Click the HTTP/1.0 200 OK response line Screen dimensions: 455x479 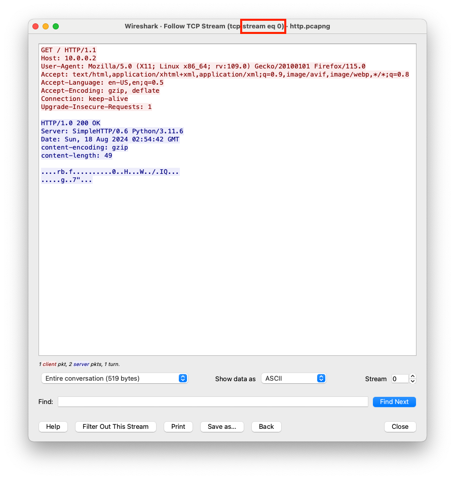70,123
